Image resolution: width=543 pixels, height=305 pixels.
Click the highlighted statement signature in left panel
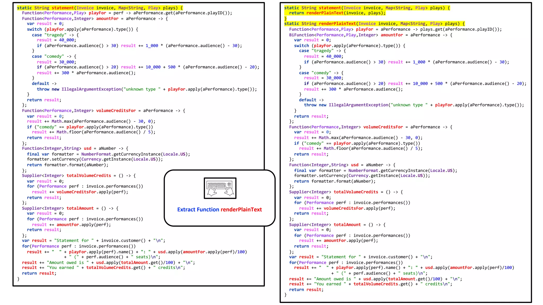coord(100,8)
